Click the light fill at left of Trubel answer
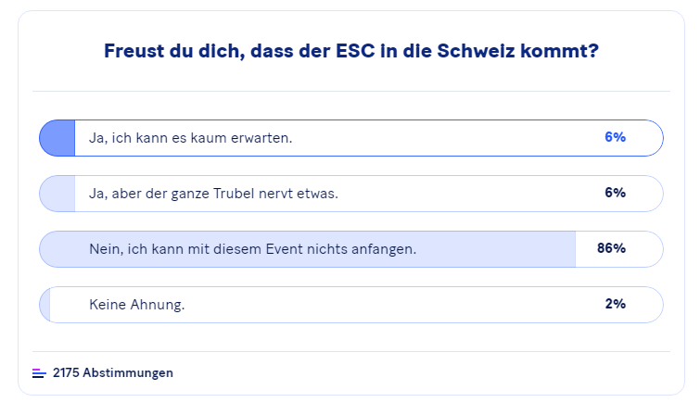This screenshot has height=415, width=700. (x=57, y=194)
